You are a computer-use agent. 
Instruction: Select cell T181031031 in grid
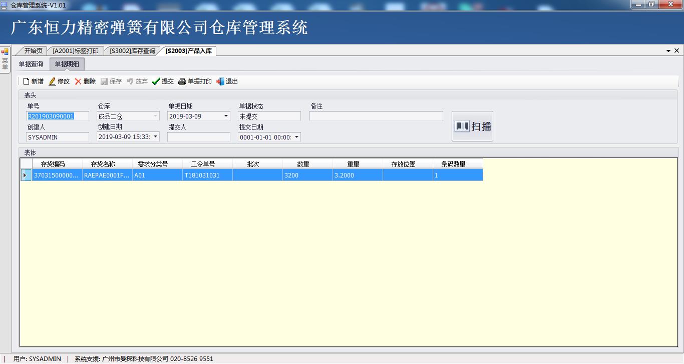click(x=207, y=175)
